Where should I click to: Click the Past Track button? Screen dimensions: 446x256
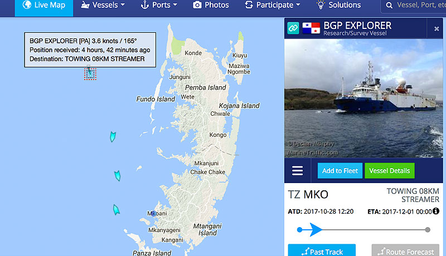(x=322, y=250)
